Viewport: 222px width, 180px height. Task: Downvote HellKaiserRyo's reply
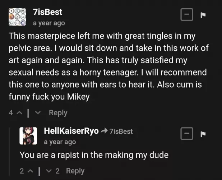point(50,171)
